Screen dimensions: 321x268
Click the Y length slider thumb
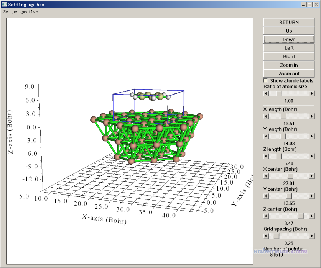coord(283,136)
